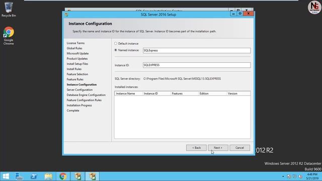Click the Instance ID text field
This screenshot has height=181, width=322.
click(x=197, y=65)
